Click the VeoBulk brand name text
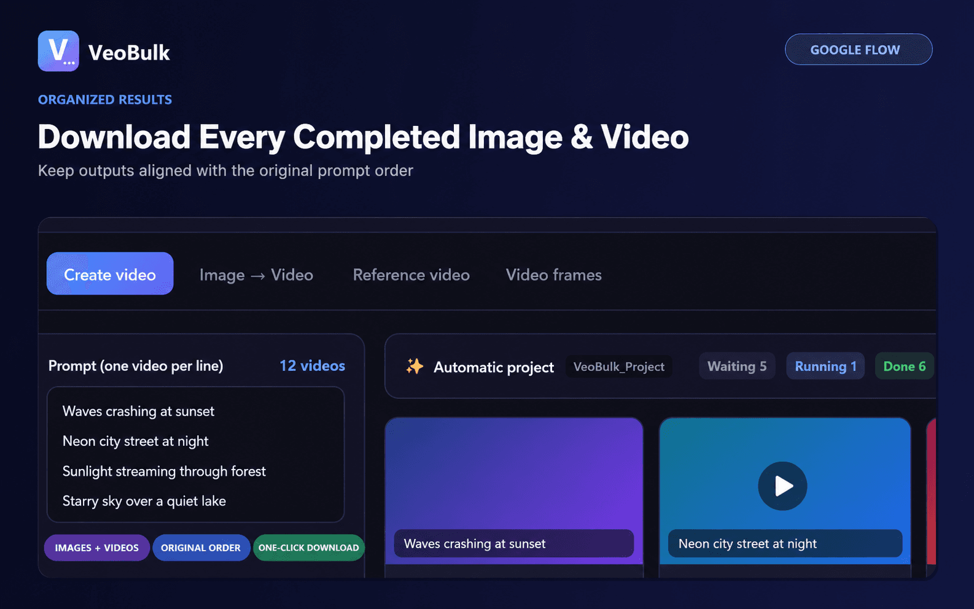This screenshot has width=974, height=609. 129,53
